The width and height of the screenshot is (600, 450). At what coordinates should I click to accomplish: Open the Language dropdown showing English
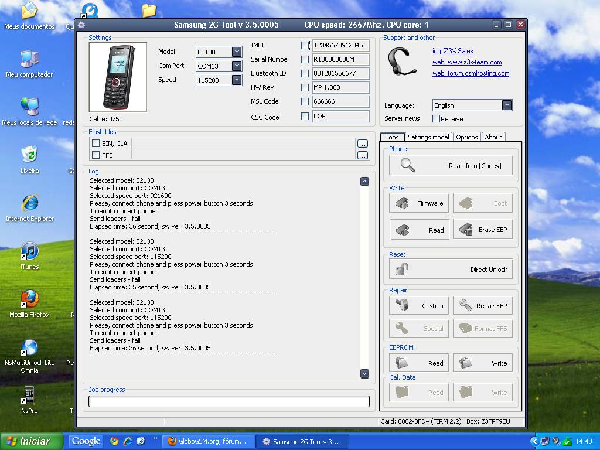click(x=507, y=105)
